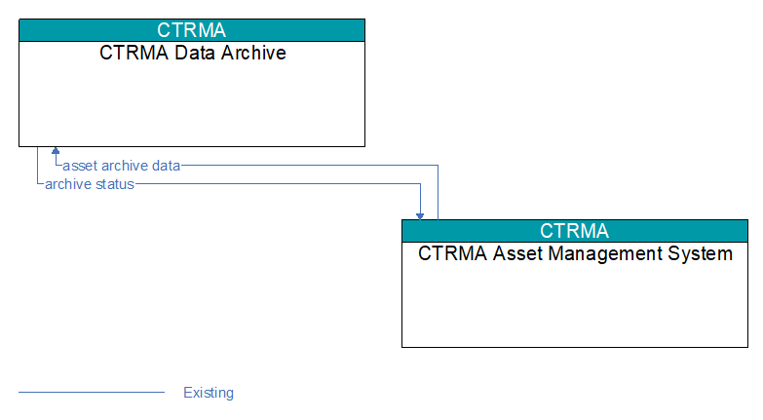Select 'CTRMA Asset Management System' title text
The height and width of the screenshot is (420, 763).
tap(575, 253)
